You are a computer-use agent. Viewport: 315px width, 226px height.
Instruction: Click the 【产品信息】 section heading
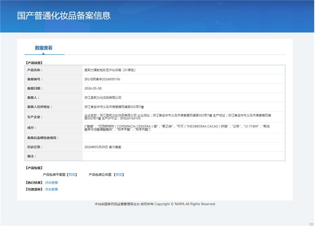point(34,63)
